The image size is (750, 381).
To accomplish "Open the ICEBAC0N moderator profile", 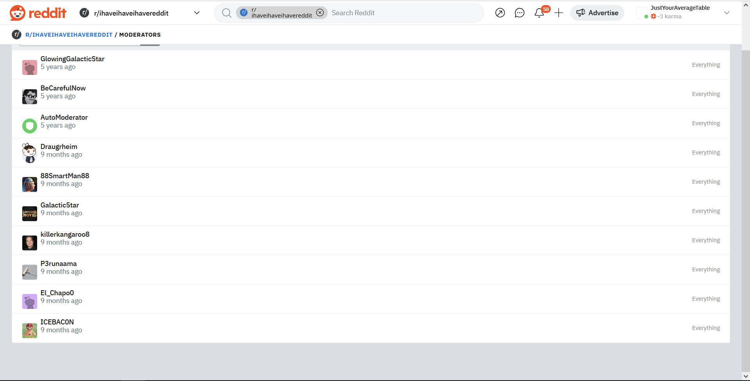I will pos(57,322).
